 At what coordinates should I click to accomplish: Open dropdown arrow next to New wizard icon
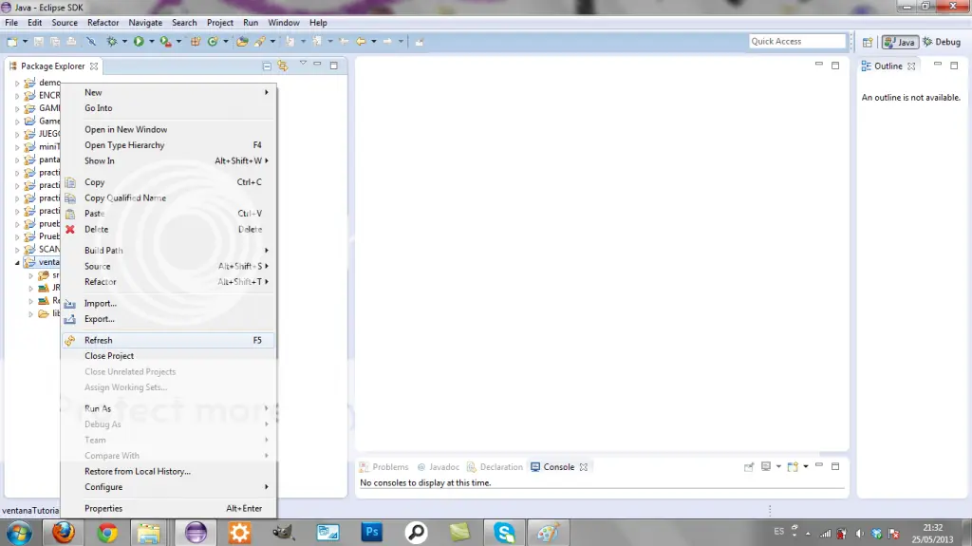click(x=25, y=42)
